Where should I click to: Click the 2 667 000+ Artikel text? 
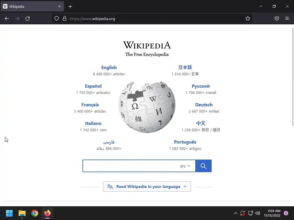[x=204, y=111]
